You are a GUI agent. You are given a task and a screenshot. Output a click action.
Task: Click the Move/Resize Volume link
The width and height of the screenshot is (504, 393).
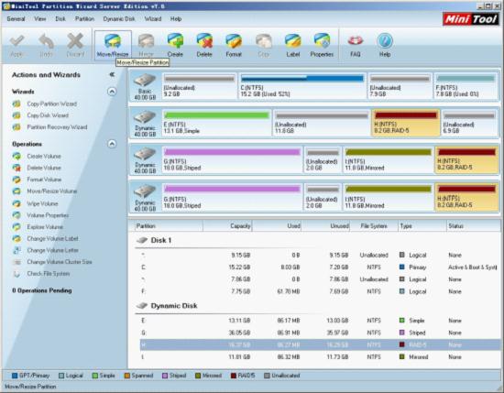[52, 191]
